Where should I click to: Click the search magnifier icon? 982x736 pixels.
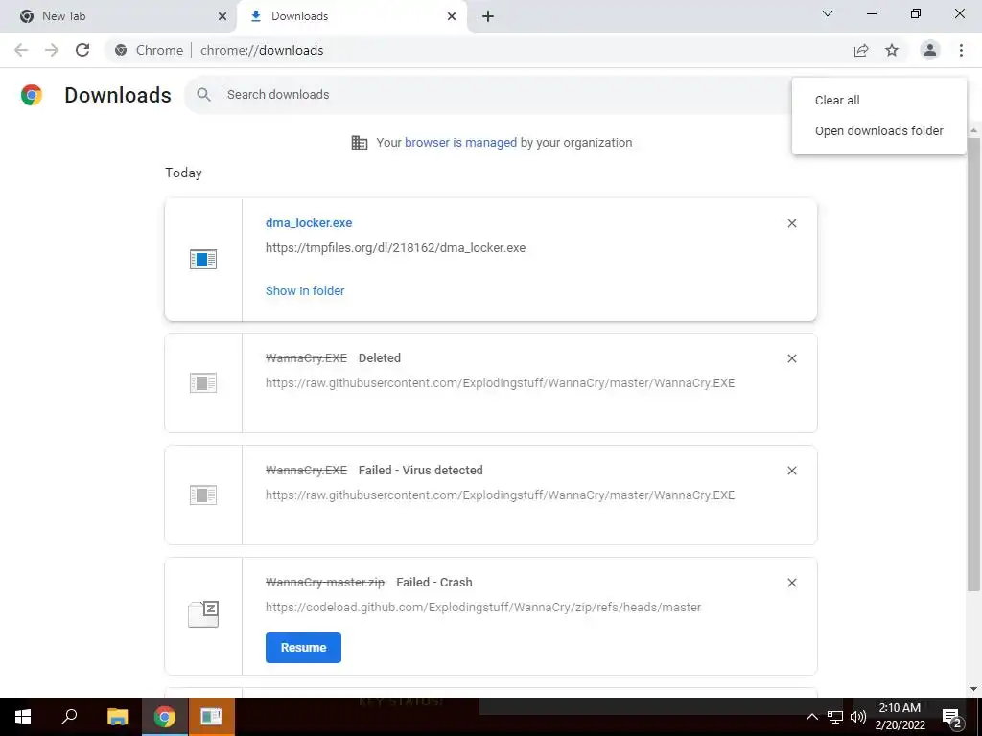click(203, 95)
